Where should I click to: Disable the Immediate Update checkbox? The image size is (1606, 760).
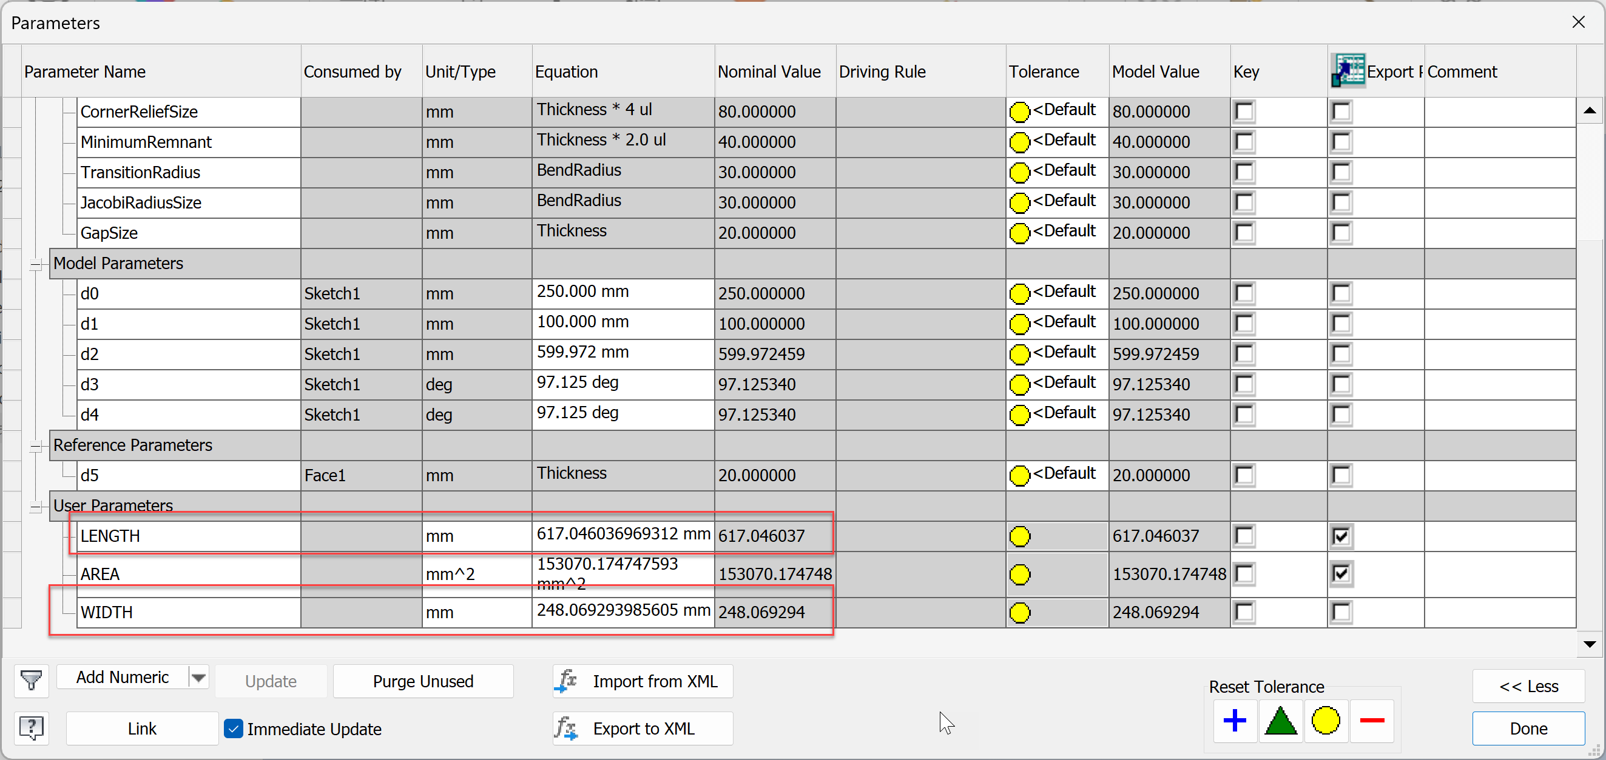233,728
